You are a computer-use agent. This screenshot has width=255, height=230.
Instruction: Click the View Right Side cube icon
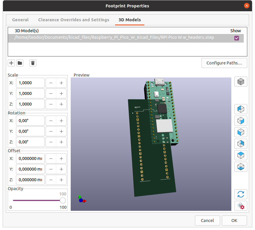pyautogui.click(x=241, y=121)
